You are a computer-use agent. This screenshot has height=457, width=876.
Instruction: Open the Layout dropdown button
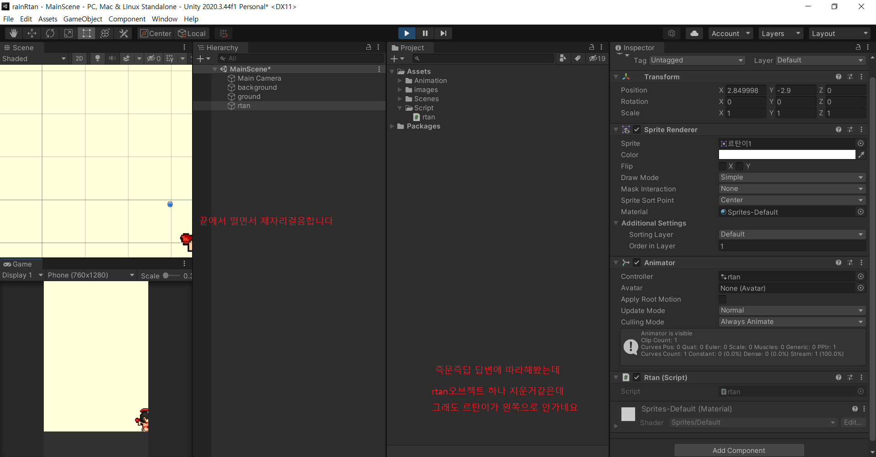pyautogui.click(x=839, y=33)
